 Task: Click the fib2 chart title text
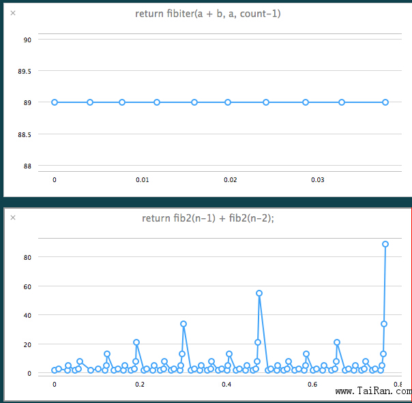pyautogui.click(x=208, y=218)
